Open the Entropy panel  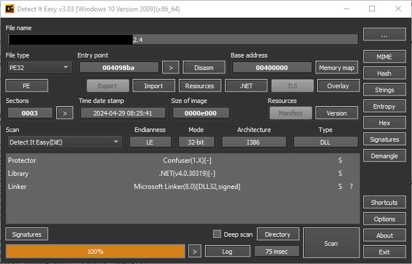(x=384, y=106)
